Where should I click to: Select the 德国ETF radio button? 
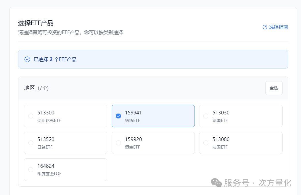pos(206,116)
